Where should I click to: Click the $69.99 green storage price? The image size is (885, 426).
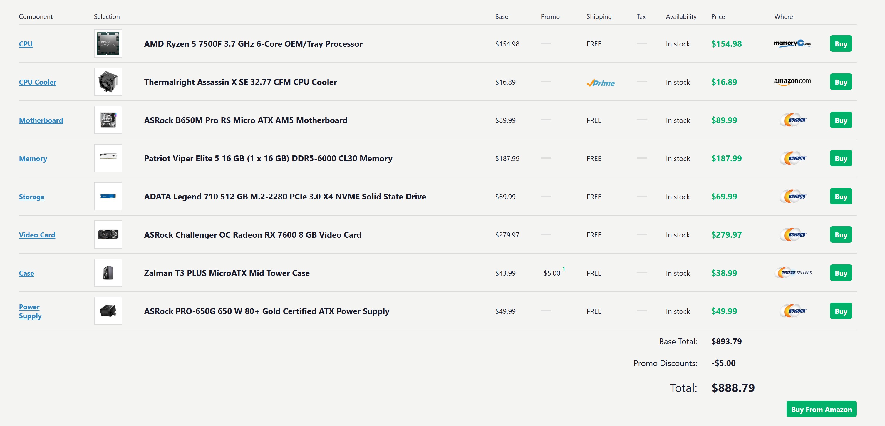click(724, 197)
